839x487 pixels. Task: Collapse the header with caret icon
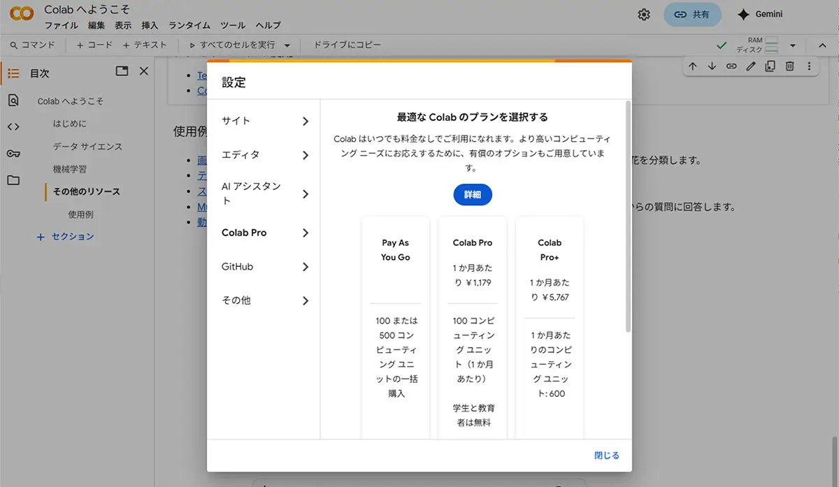coord(822,45)
